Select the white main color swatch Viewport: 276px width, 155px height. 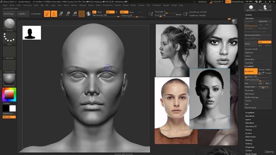13,108
